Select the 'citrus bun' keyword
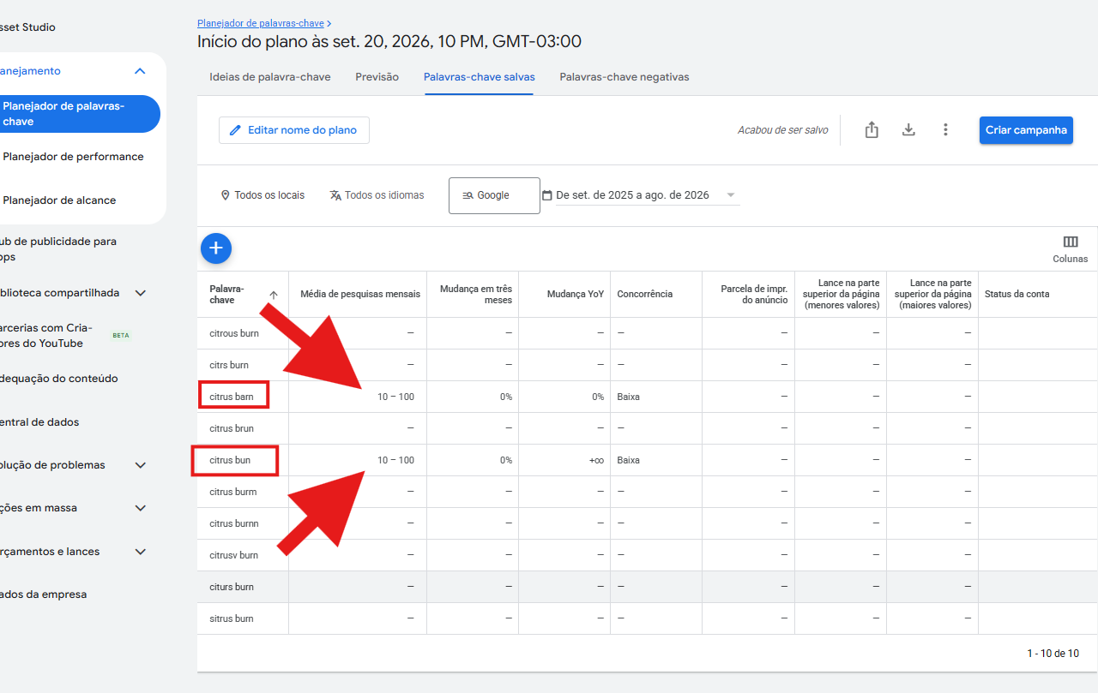Image resolution: width=1098 pixels, height=693 pixels. point(230,460)
